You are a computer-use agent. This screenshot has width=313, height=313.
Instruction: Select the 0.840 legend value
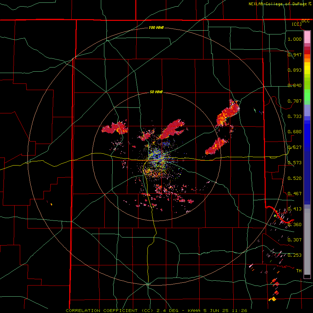pyautogui.click(x=295, y=86)
